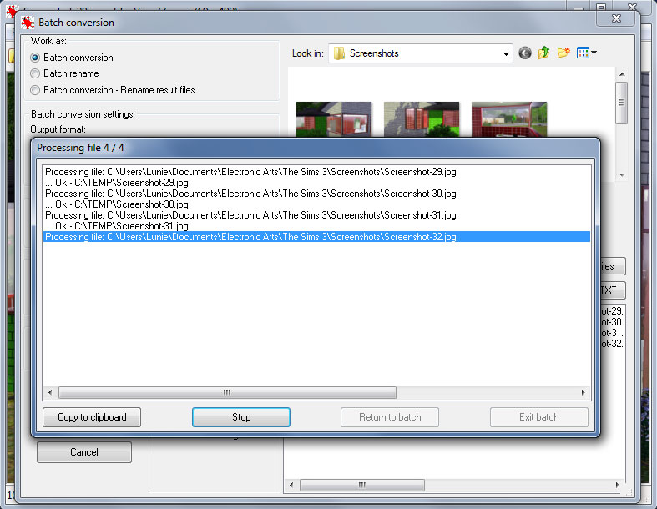Select Batch conversion radio option
657x509 pixels.
pyautogui.click(x=35, y=58)
